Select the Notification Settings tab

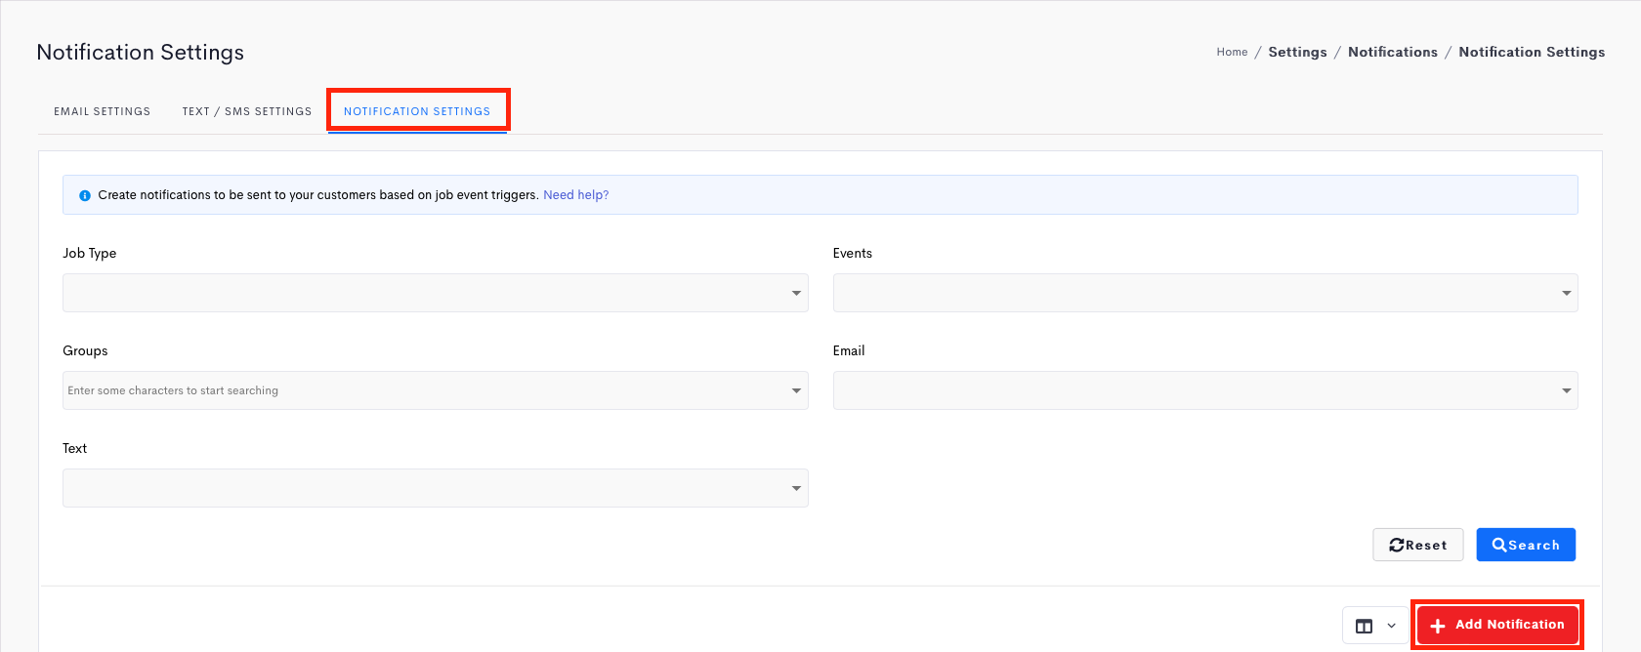tap(417, 111)
